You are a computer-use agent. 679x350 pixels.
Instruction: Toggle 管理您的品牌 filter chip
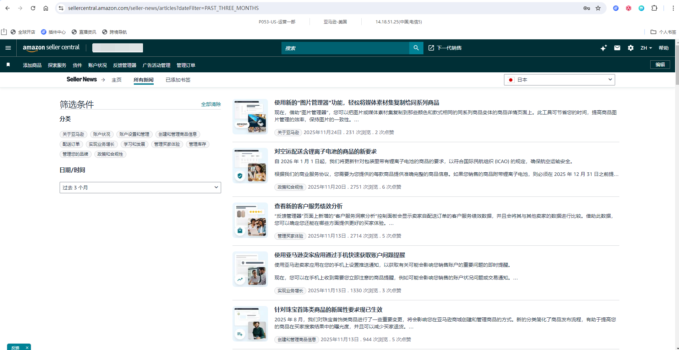[75, 154]
